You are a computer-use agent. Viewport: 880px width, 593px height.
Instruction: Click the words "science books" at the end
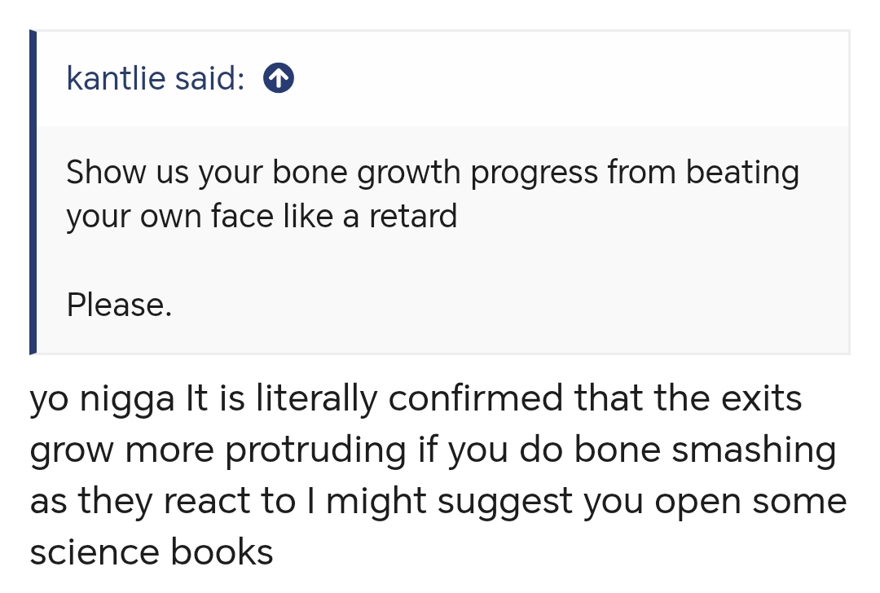coord(152,552)
